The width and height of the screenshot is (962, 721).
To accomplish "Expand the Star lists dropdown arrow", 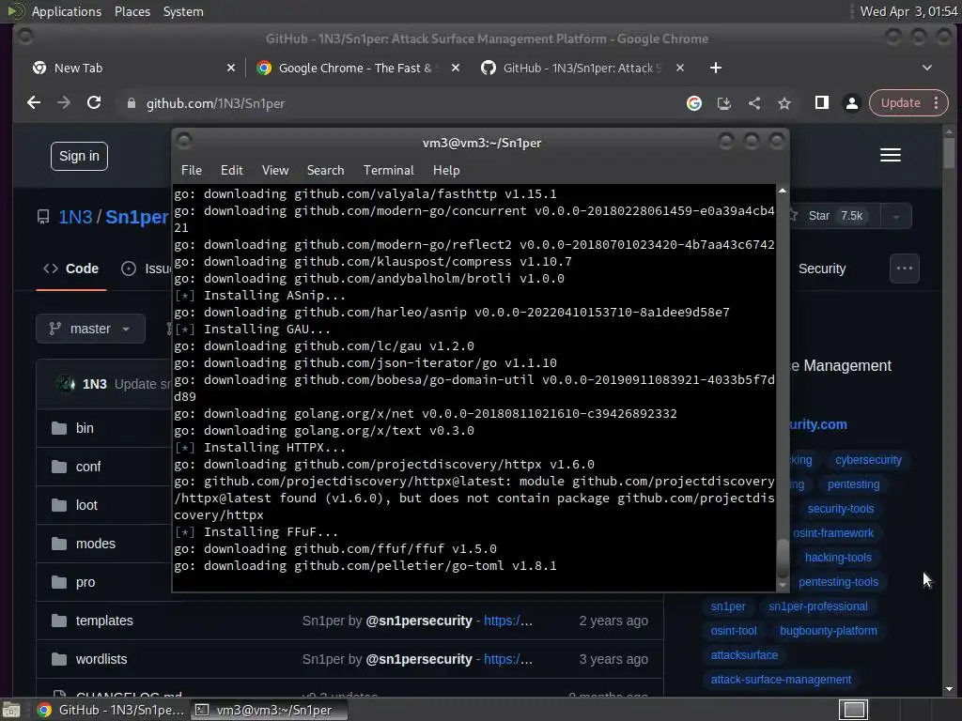I will pos(895,217).
